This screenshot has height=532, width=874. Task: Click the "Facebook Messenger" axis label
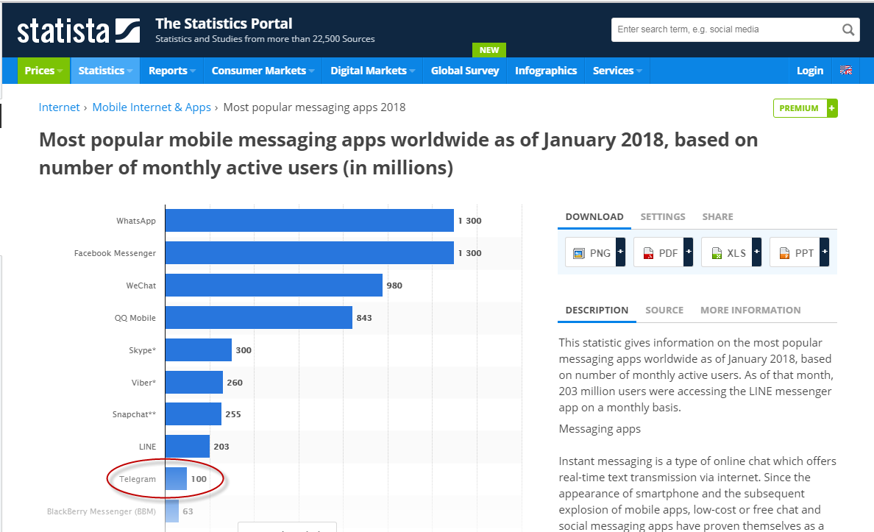click(115, 253)
